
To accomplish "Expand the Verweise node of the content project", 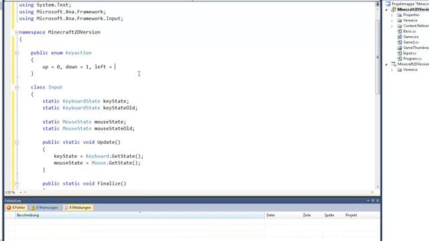I will (392, 70).
